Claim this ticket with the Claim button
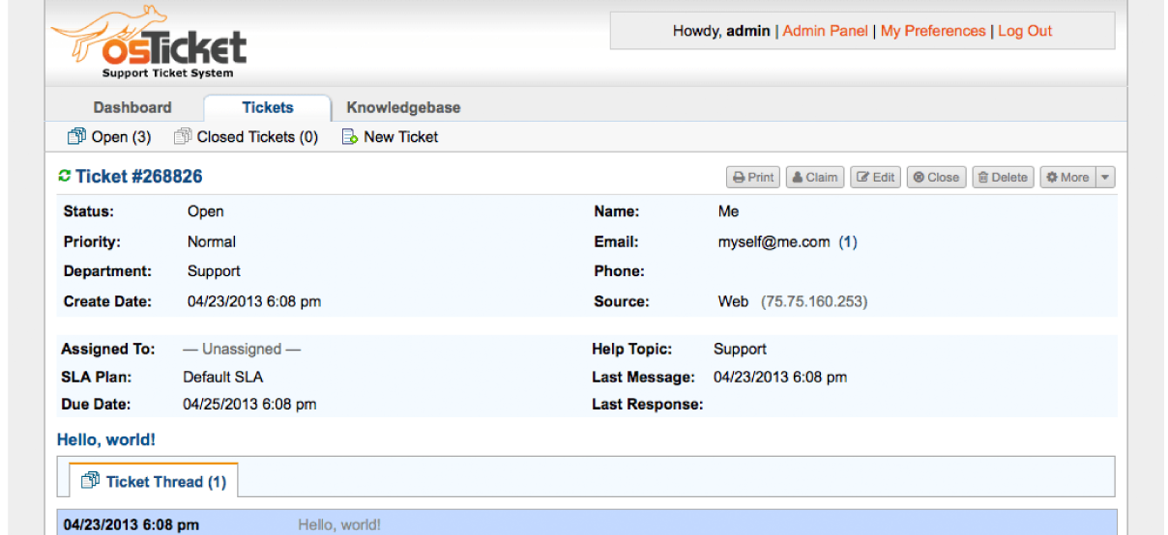Image resolution: width=1168 pixels, height=535 pixels. click(812, 178)
